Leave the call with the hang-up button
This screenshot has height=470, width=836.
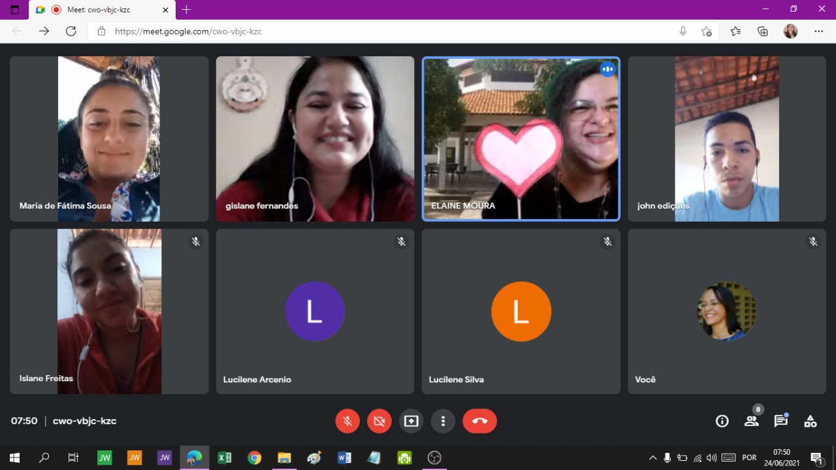click(480, 421)
